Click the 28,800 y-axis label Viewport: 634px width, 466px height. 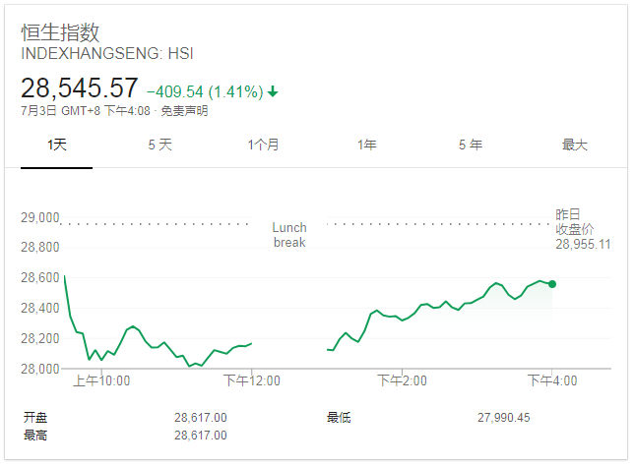click(40, 247)
